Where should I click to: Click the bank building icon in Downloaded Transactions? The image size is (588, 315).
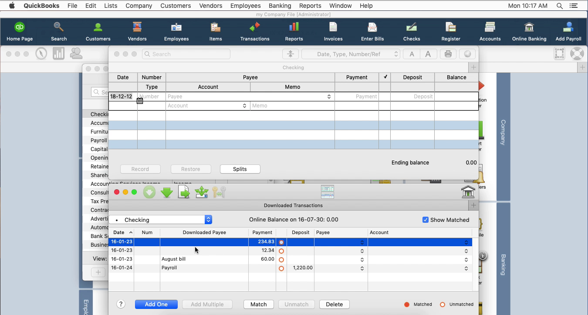point(468,192)
